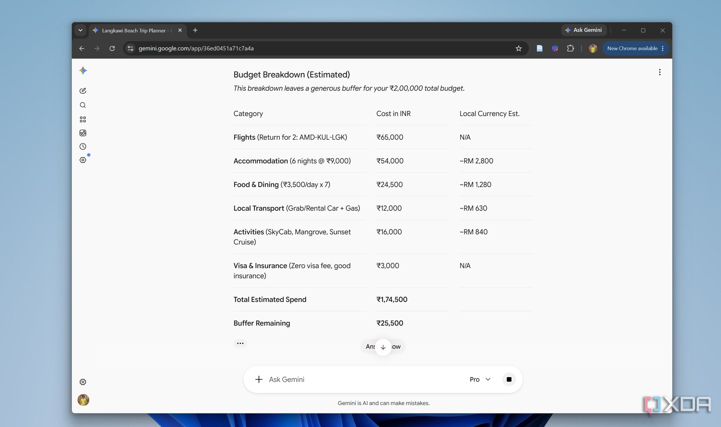Reload the Gemini page
The height and width of the screenshot is (427, 721).
tap(112, 48)
